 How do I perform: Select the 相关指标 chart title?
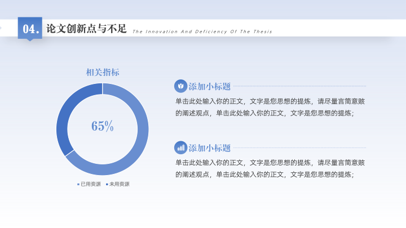[103, 73]
